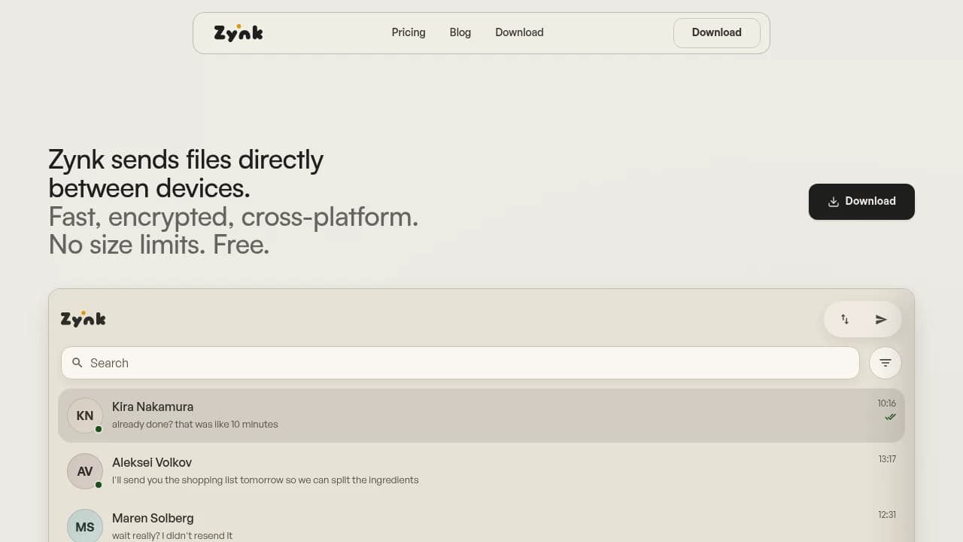Open the Blog link
The width and height of the screenshot is (963, 542).
[x=460, y=32]
